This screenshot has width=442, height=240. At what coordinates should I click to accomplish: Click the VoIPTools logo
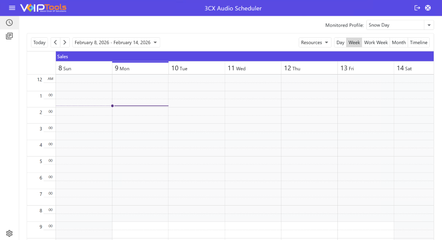coord(43,8)
